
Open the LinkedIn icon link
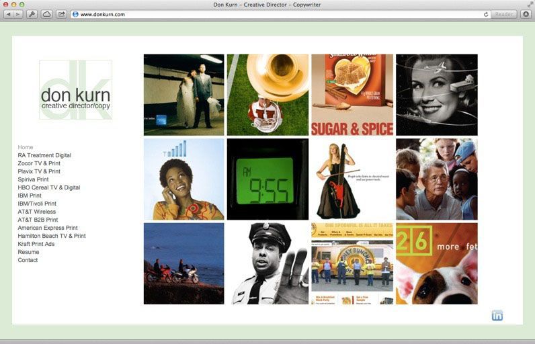tap(497, 316)
